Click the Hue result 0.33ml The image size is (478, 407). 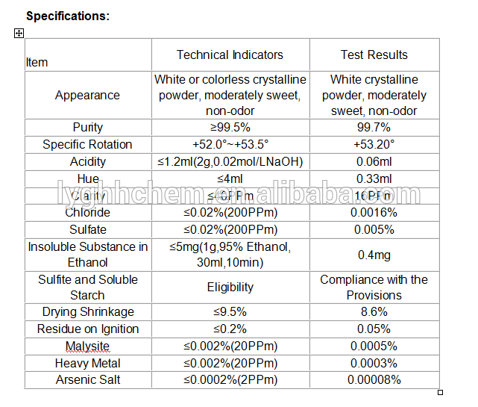click(374, 178)
